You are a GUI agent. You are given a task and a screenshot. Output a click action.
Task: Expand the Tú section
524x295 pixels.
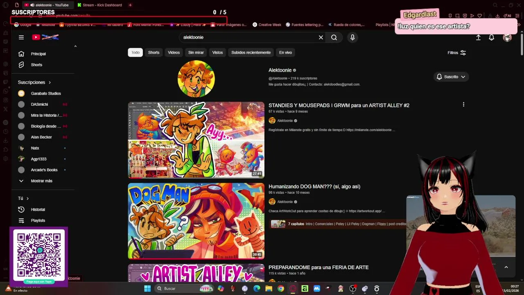[23, 198]
